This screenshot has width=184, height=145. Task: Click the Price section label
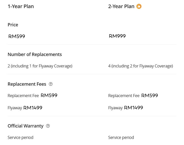(x=13, y=25)
